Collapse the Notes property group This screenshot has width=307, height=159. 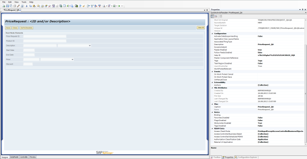click(x=212, y=112)
